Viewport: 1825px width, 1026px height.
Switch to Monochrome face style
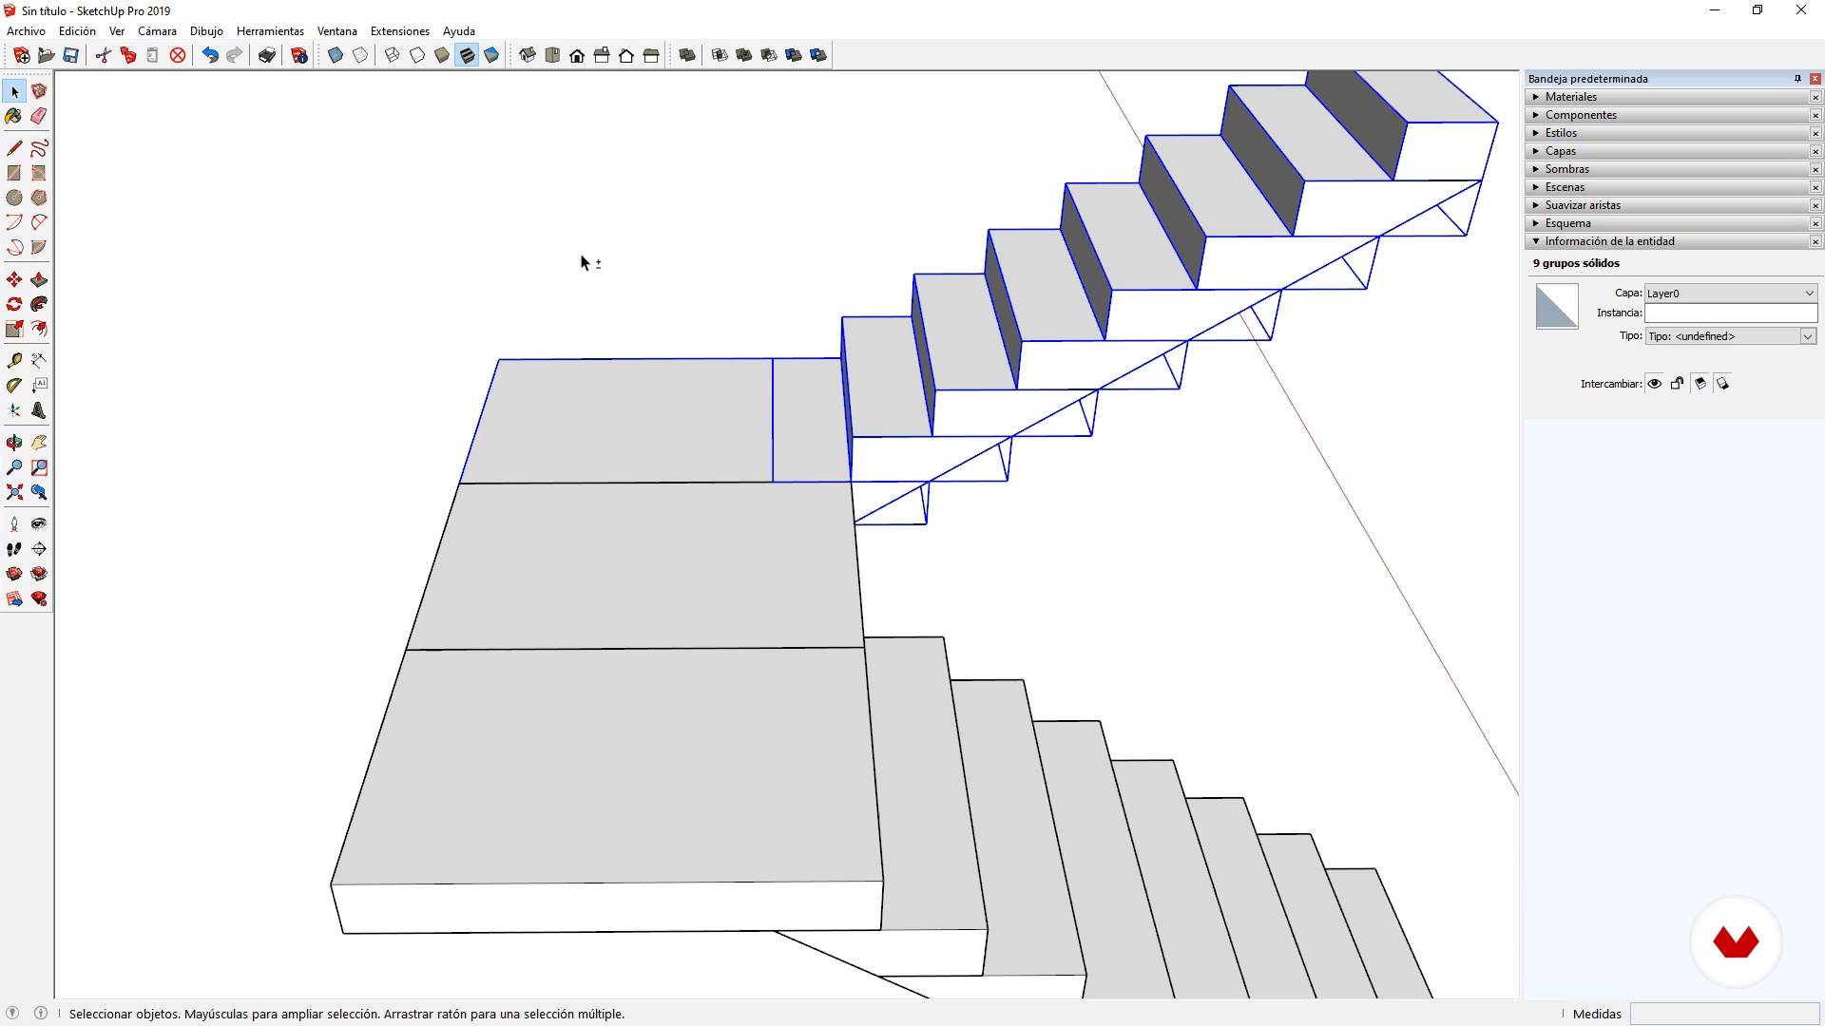click(491, 55)
